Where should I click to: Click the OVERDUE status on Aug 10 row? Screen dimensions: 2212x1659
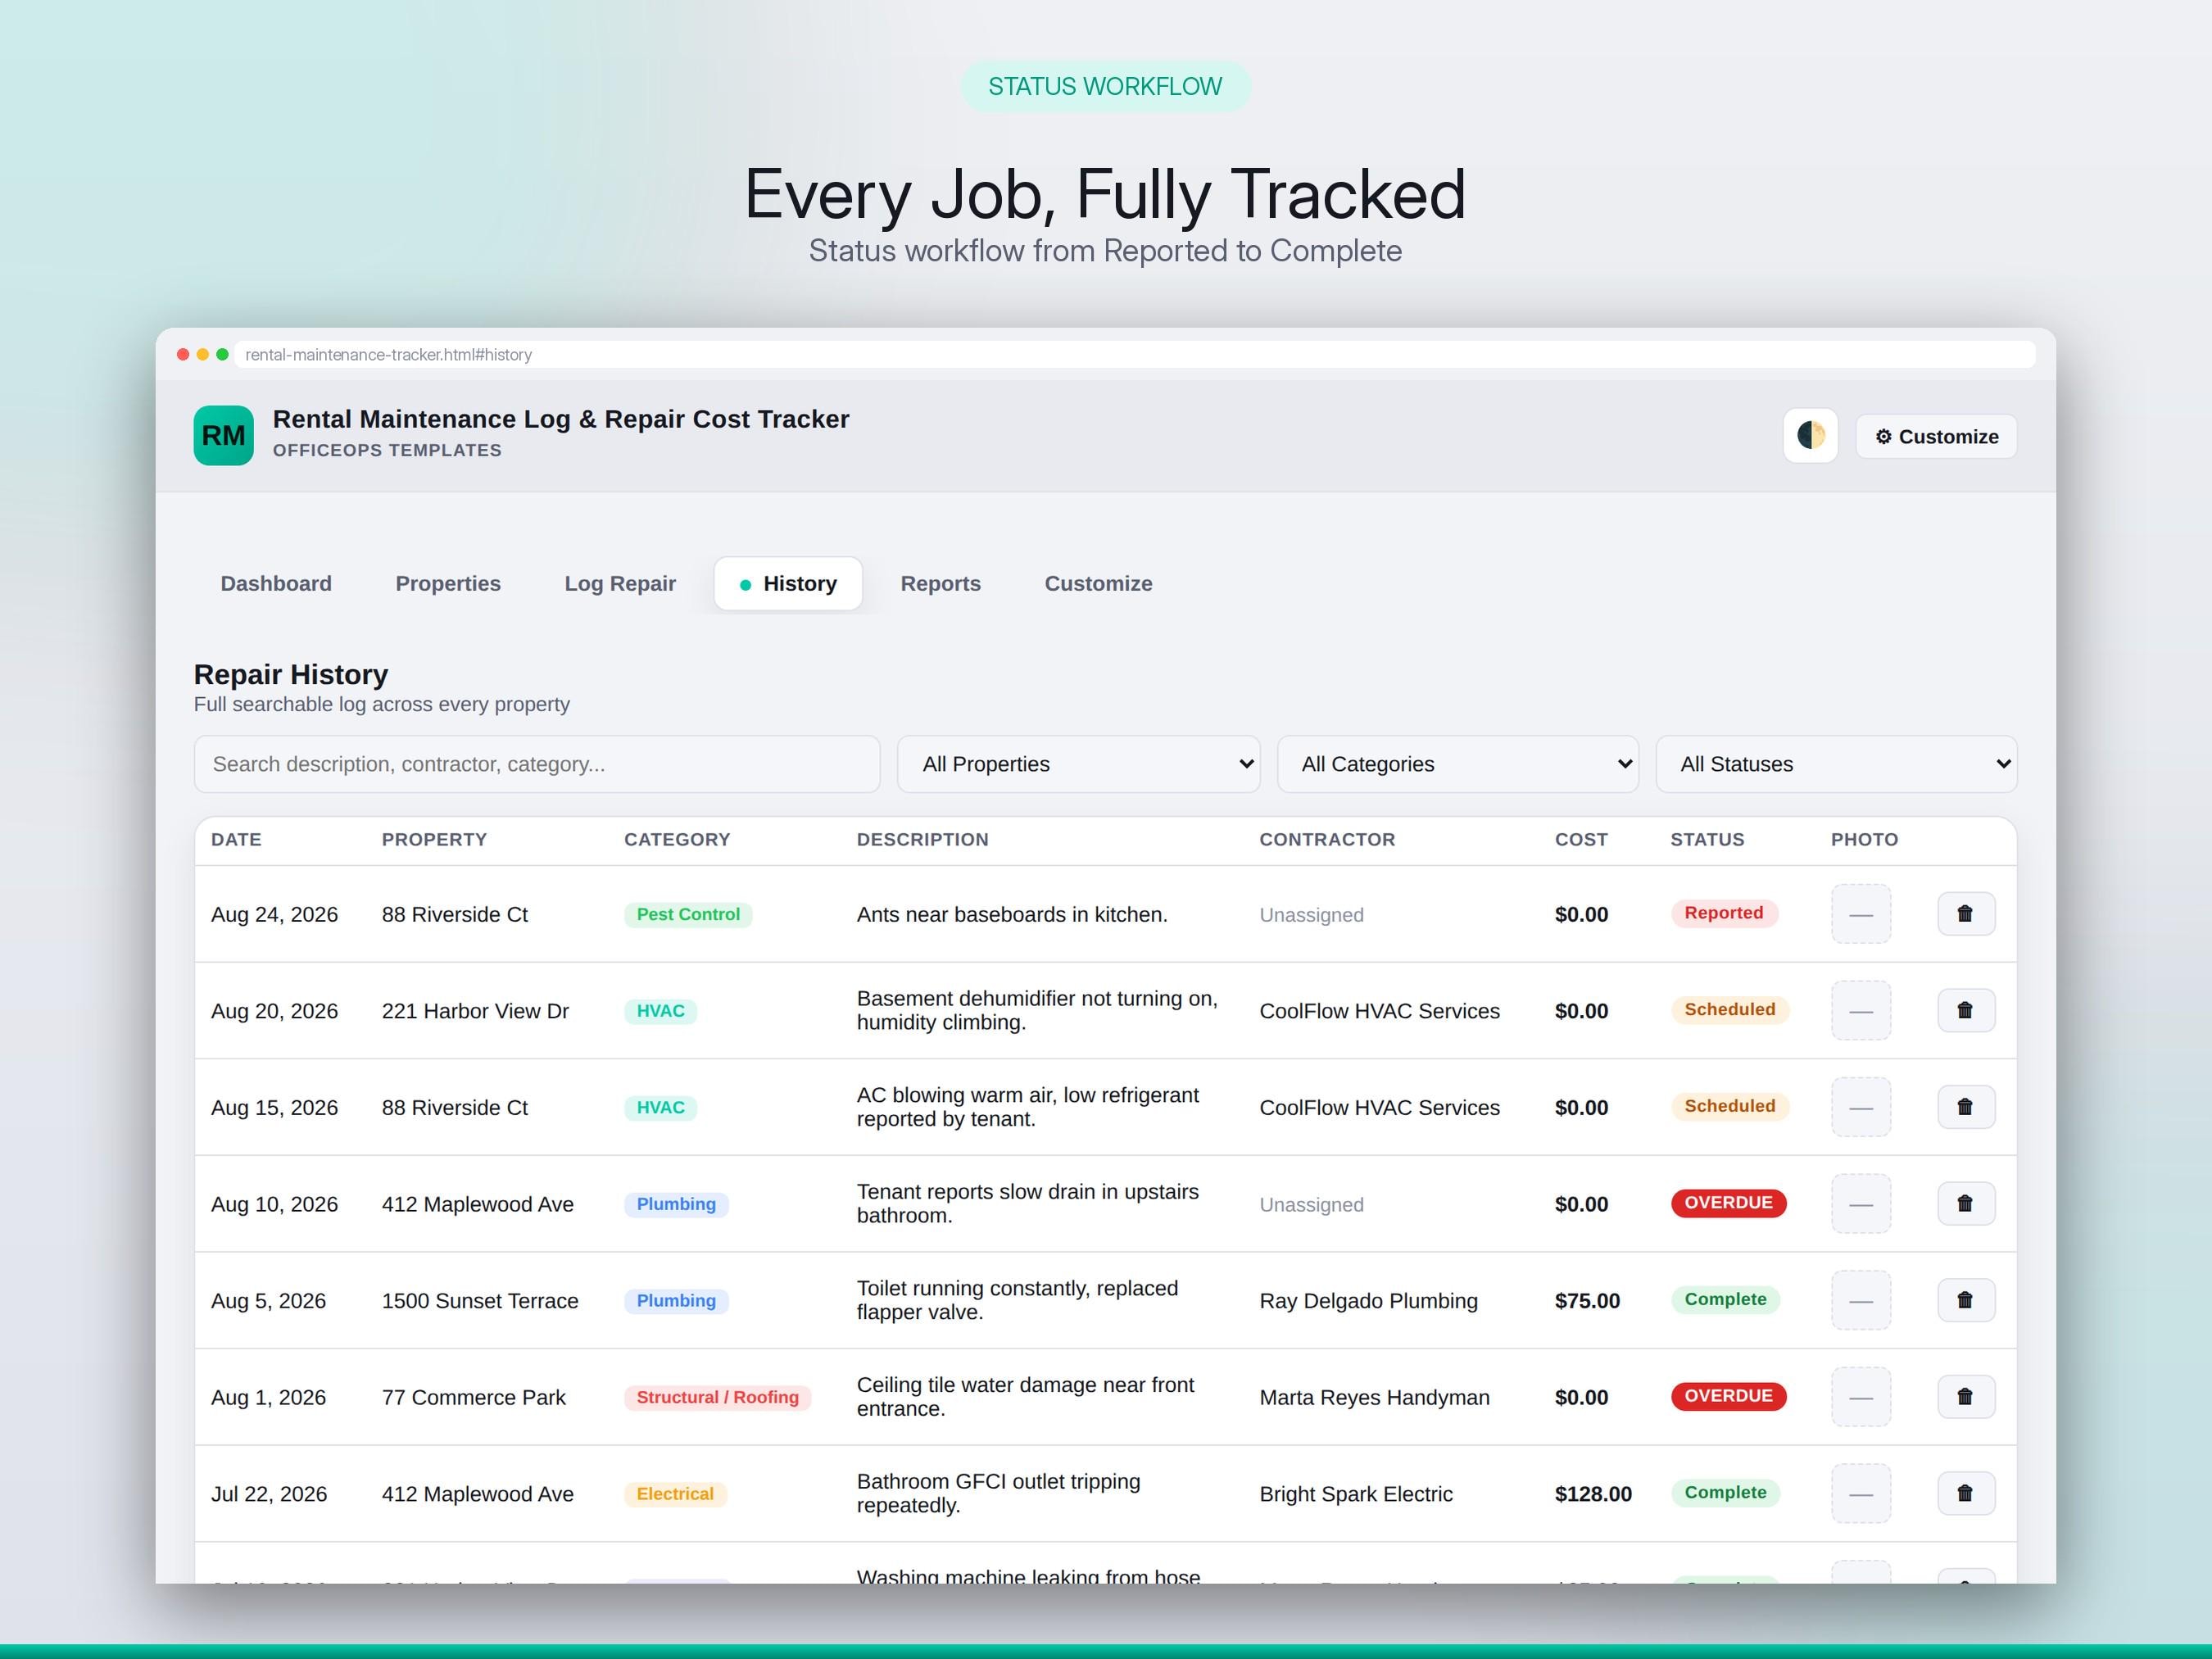click(x=1728, y=1203)
